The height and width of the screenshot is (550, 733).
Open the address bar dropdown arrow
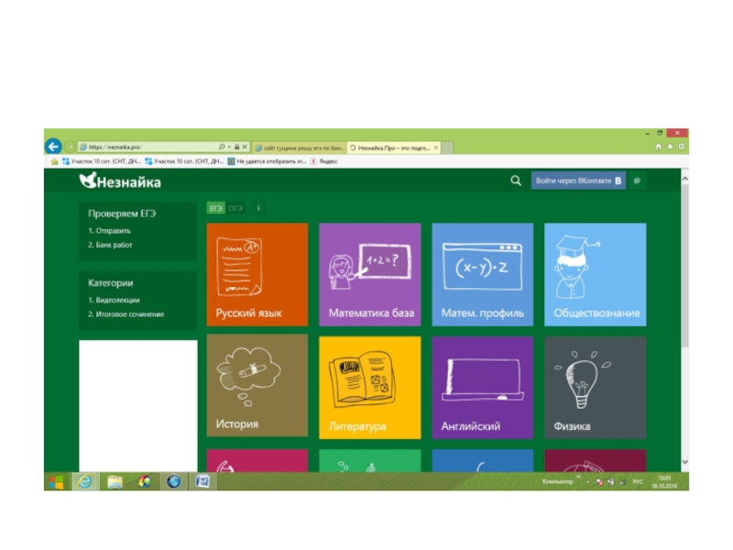(x=229, y=147)
